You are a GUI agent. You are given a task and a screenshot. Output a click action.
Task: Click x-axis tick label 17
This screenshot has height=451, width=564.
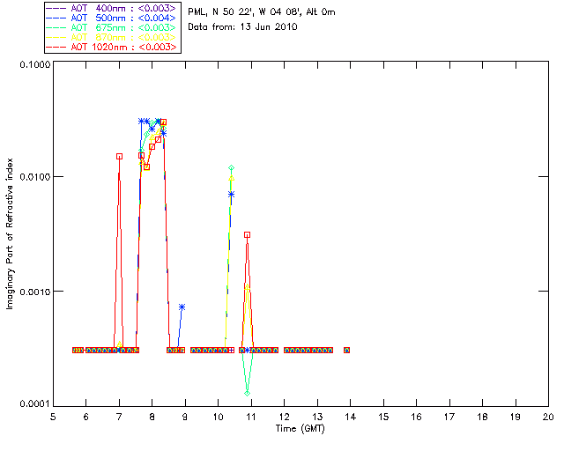(449, 417)
